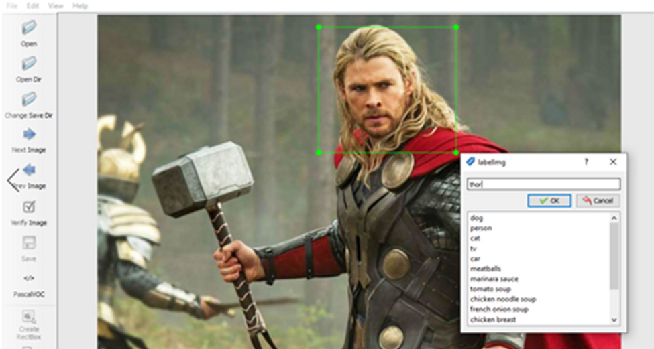
Task: Close the labelImg dialog
Action: 613,162
